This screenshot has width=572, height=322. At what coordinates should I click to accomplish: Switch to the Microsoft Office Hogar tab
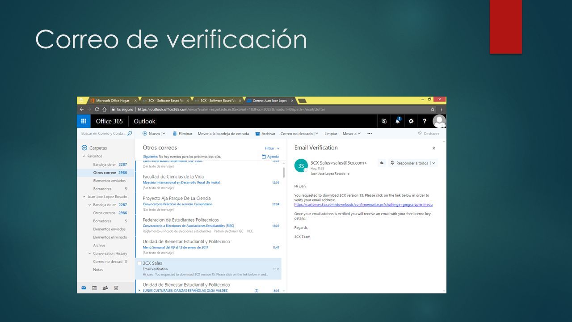click(113, 101)
